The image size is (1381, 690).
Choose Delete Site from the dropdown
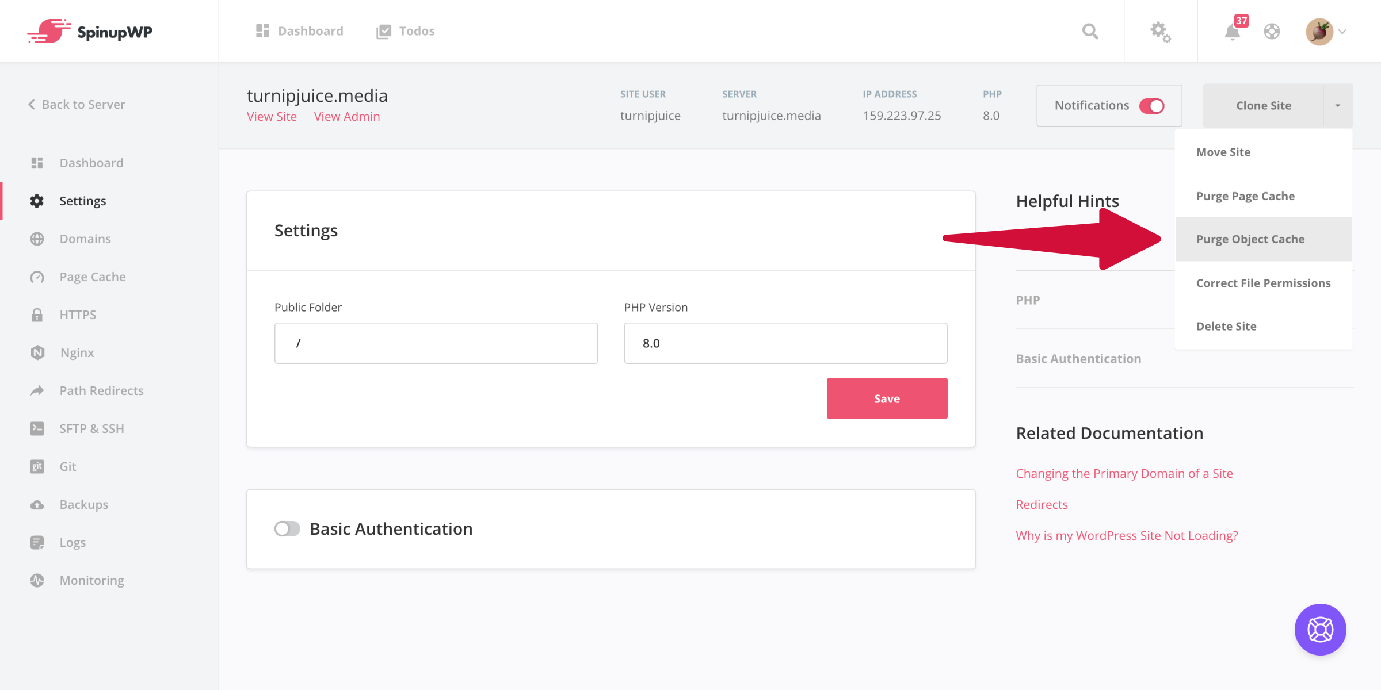coord(1264,326)
